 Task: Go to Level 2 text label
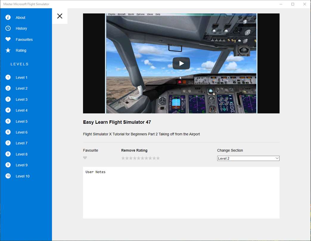pyautogui.click(x=21, y=88)
